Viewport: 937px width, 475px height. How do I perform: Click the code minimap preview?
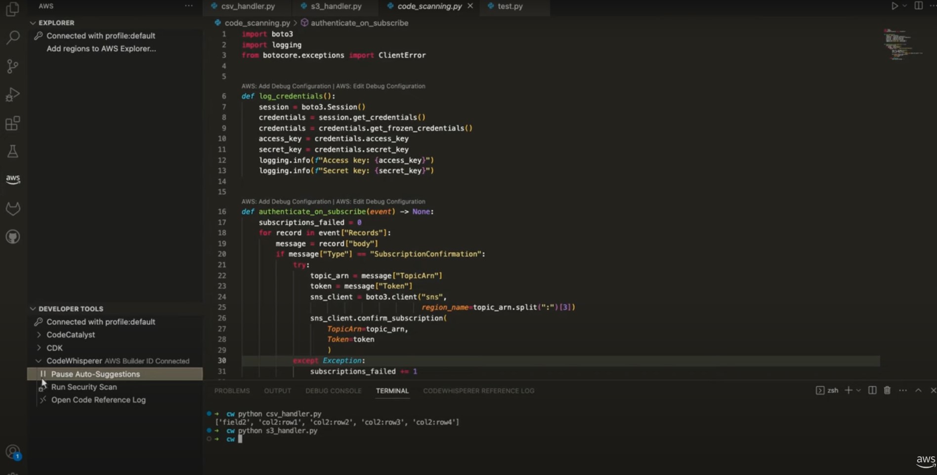902,45
